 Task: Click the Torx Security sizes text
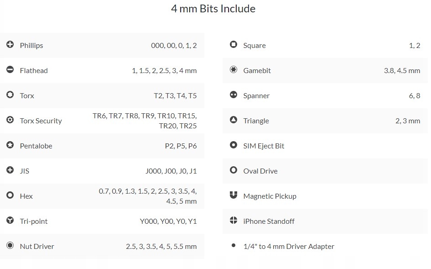tap(145, 121)
